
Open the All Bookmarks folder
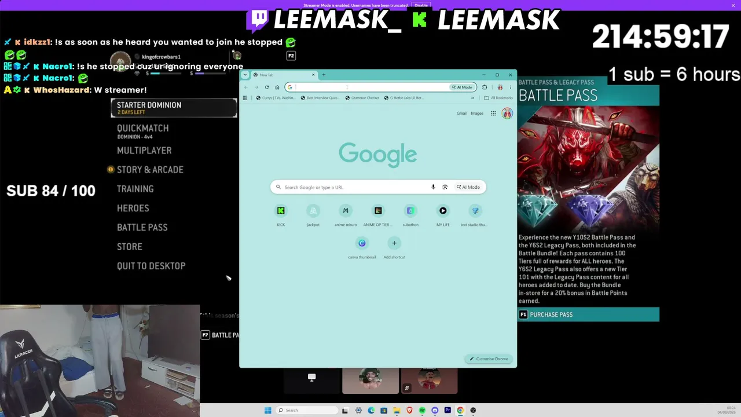point(498,98)
